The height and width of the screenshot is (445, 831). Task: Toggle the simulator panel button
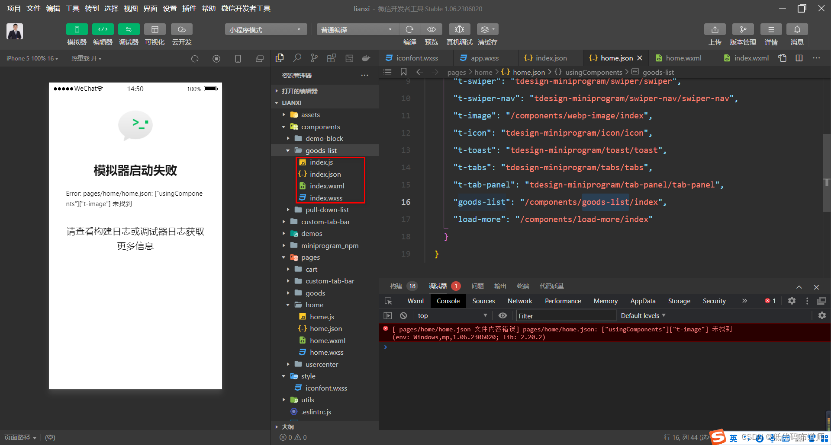click(x=77, y=29)
